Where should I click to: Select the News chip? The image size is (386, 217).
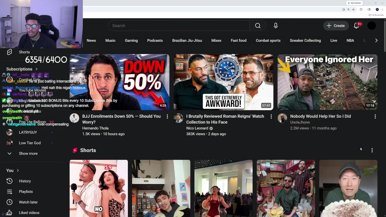pos(91,40)
